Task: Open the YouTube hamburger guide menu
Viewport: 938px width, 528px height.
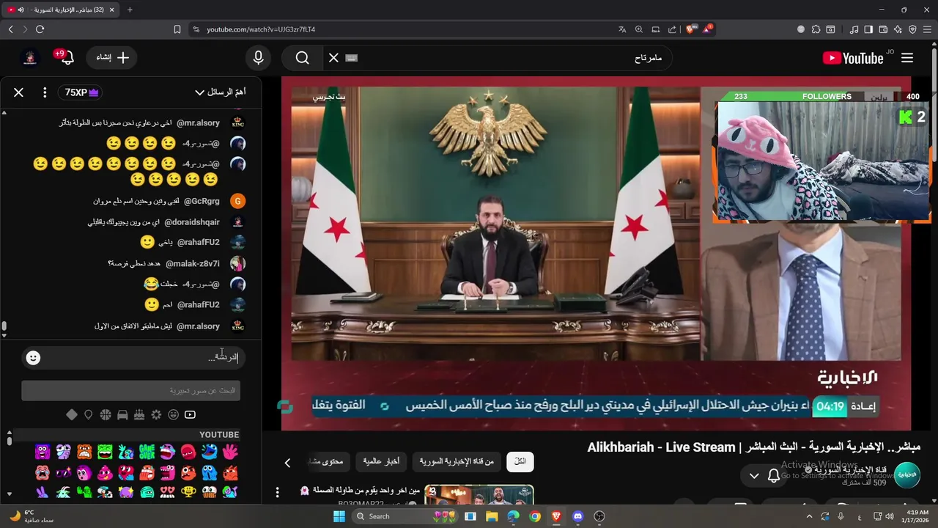Action: coord(907,58)
